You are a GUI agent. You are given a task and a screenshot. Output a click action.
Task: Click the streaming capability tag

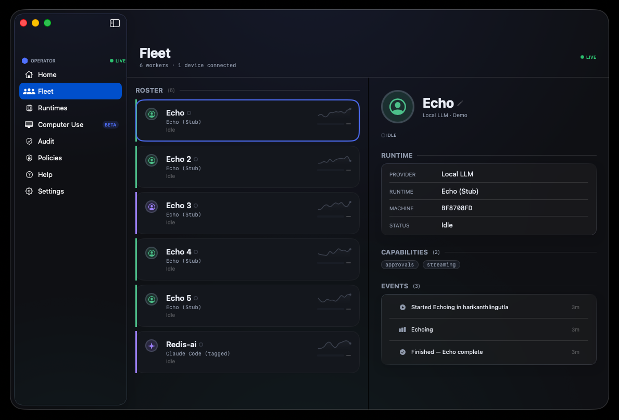coord(441,265)
